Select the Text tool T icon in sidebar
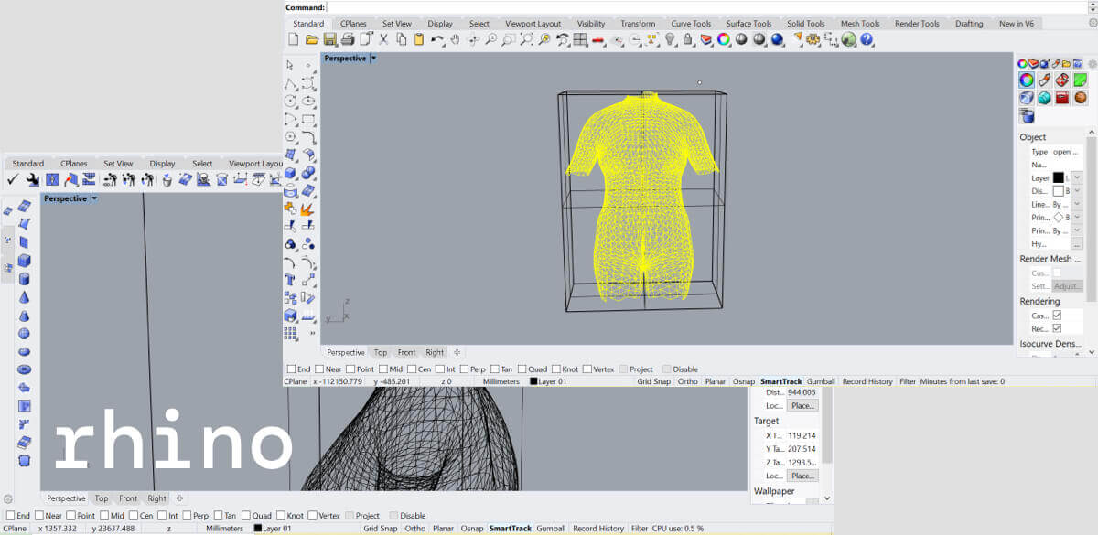Image resolution: width=1098 pixels, height=535 pixels. pyautogui.click(x=290, y=280)
